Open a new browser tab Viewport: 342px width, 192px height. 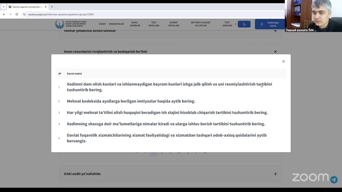pyautogui.click(x=52, y=7)
